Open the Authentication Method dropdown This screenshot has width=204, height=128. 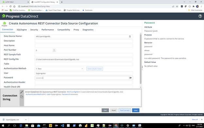point(59,69)
